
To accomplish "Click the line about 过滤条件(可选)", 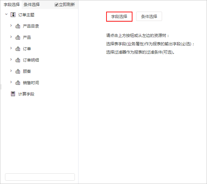I will (140, 52).
